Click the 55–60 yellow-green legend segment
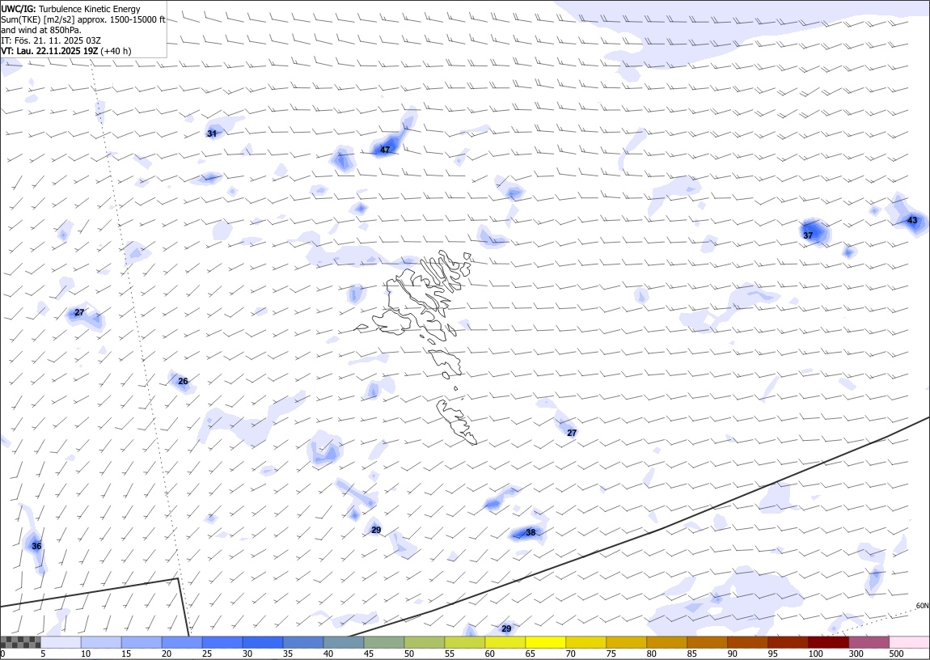The width and height of the screenshot is (930, 660). pyautogui.click(x=464, y=642)
